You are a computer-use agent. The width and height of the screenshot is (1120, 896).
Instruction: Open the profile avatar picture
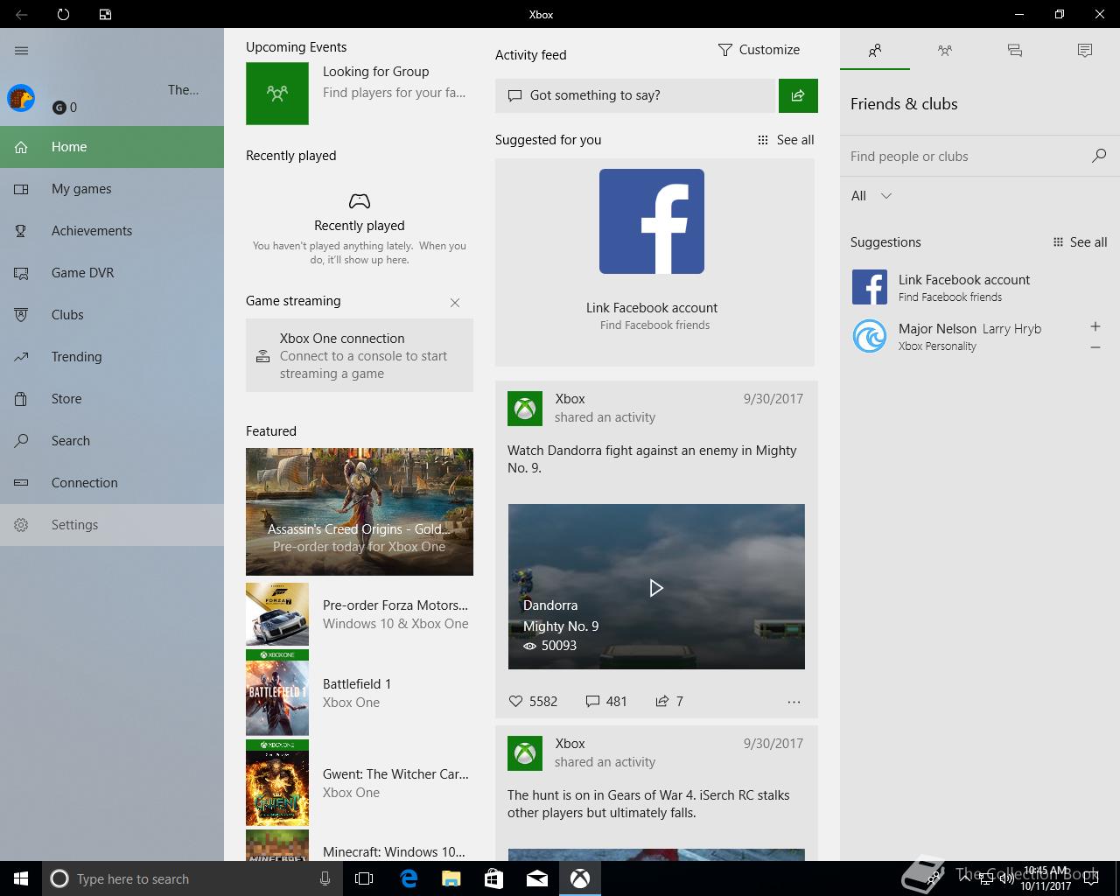[21, 98]
